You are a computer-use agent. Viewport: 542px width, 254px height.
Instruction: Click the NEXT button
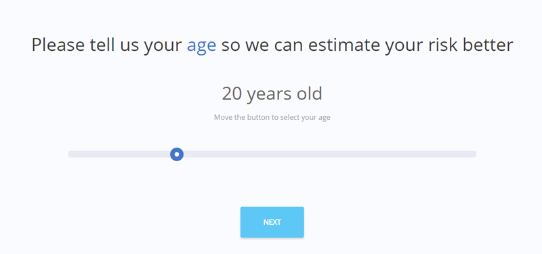click(x=272, y=222)
